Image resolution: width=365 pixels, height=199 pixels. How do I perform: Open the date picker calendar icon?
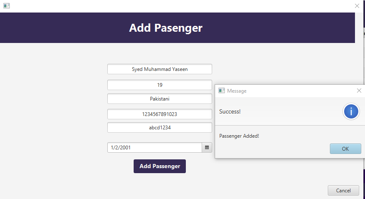(x=207, y=148)
